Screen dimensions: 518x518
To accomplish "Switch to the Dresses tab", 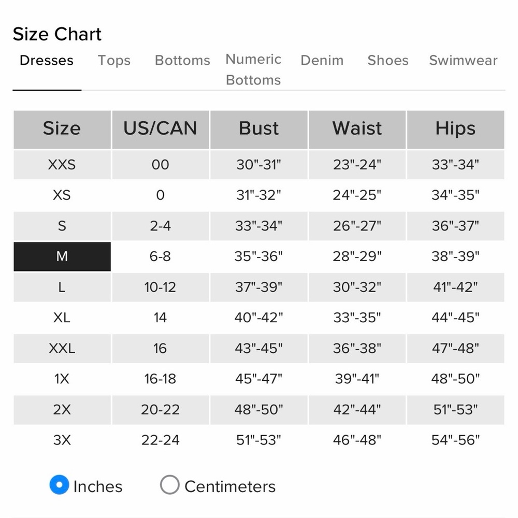I will [x=47, y=61].
